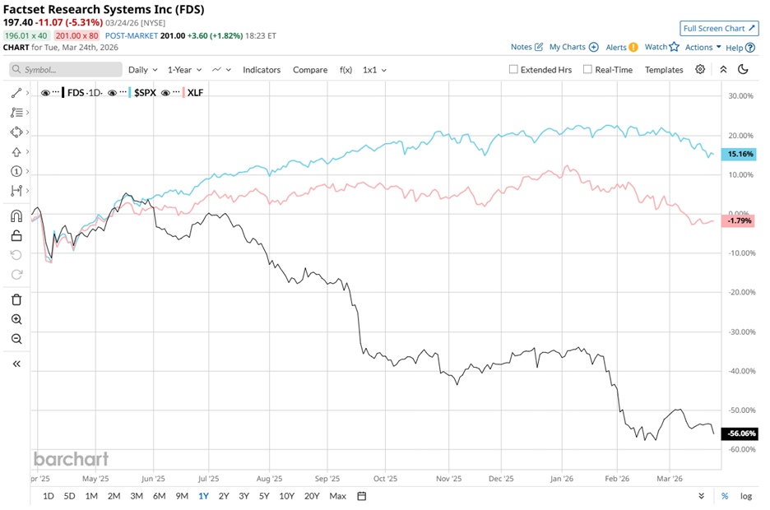This screenshot has height=510, width=770.
Task: Toggle the magnet snap mode icon
Action: pyautogui.click(x=16, y=216)
